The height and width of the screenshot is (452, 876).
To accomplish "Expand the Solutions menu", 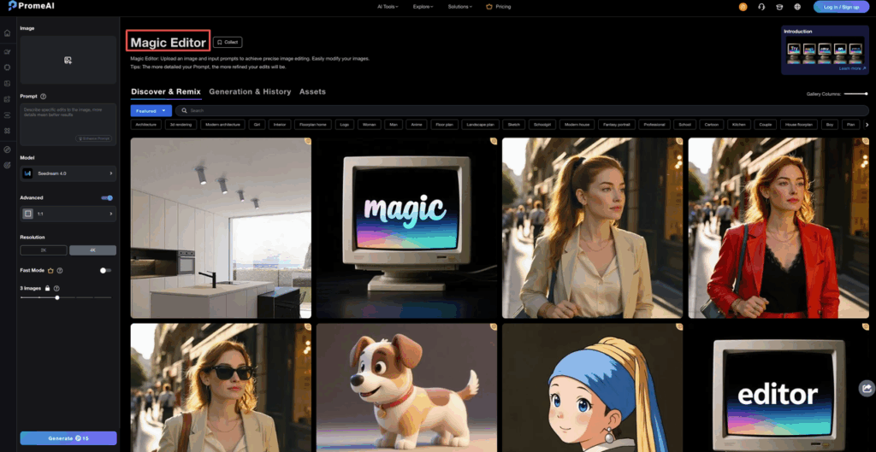I will [x=459, y=7].
